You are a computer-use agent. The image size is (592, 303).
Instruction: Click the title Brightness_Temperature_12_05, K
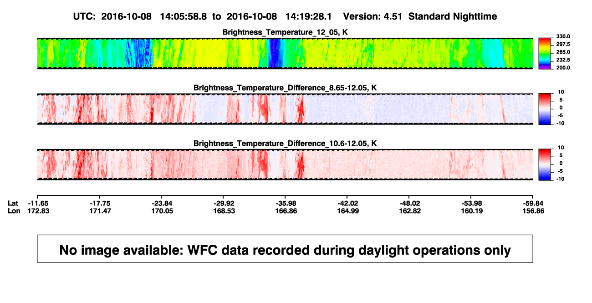coord(285,32)
